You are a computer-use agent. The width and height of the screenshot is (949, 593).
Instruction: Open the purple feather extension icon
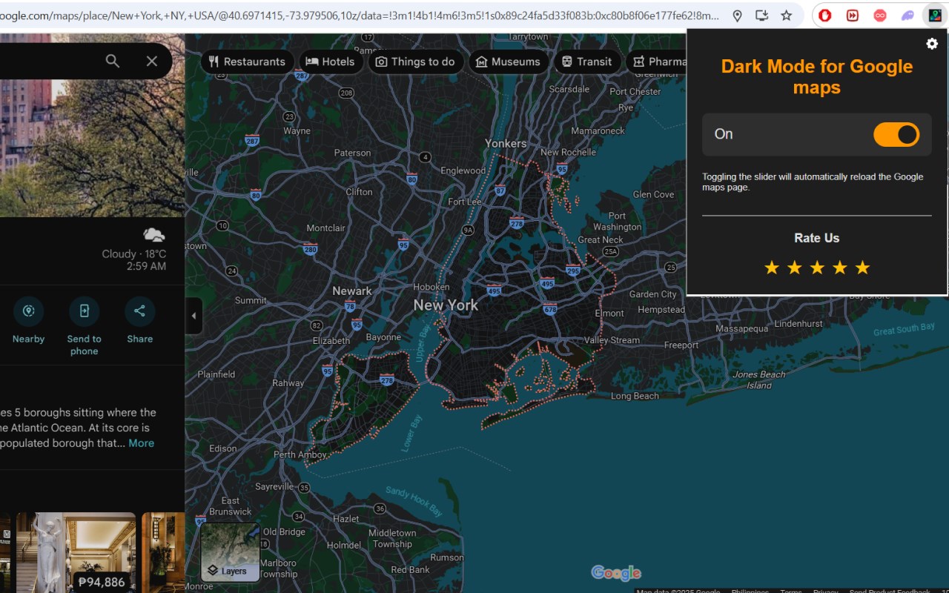[907, 16]
